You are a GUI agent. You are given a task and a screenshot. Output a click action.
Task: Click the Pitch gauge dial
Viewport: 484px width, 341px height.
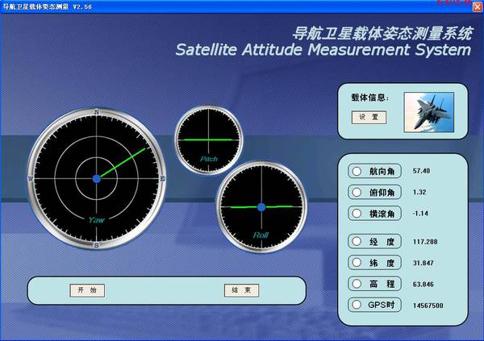click(209, 139)
